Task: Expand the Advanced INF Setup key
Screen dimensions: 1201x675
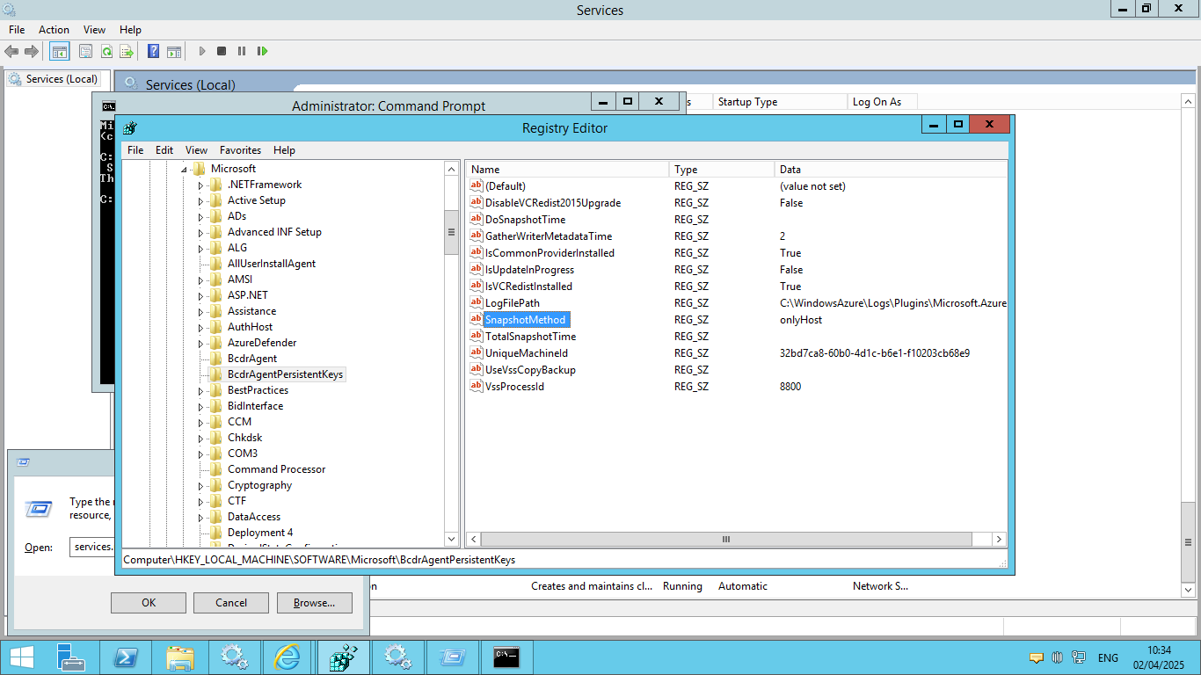Action: [201, 232]
